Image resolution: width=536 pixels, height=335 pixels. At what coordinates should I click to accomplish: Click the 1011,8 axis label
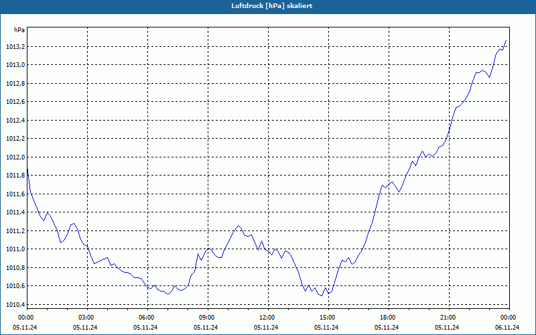[15, 176]
